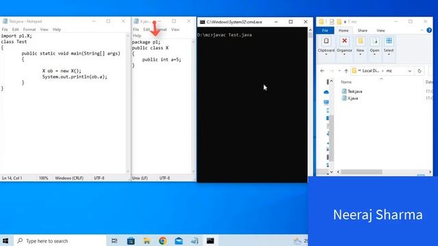Switch to Command Prompt via its taskbar icon
The width and height of the screenshot is (438, 246).
point(210,241)
